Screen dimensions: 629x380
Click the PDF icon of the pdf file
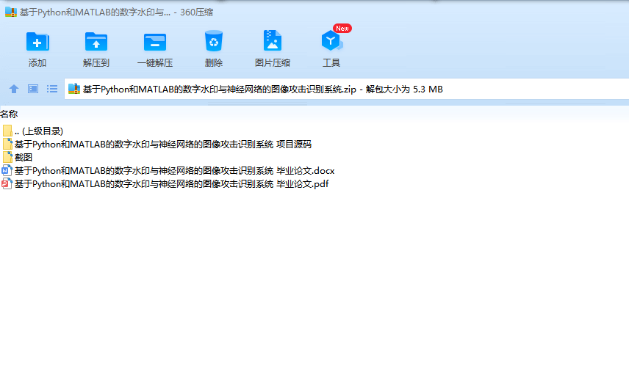pyautogui.click(x=7, y=184)
